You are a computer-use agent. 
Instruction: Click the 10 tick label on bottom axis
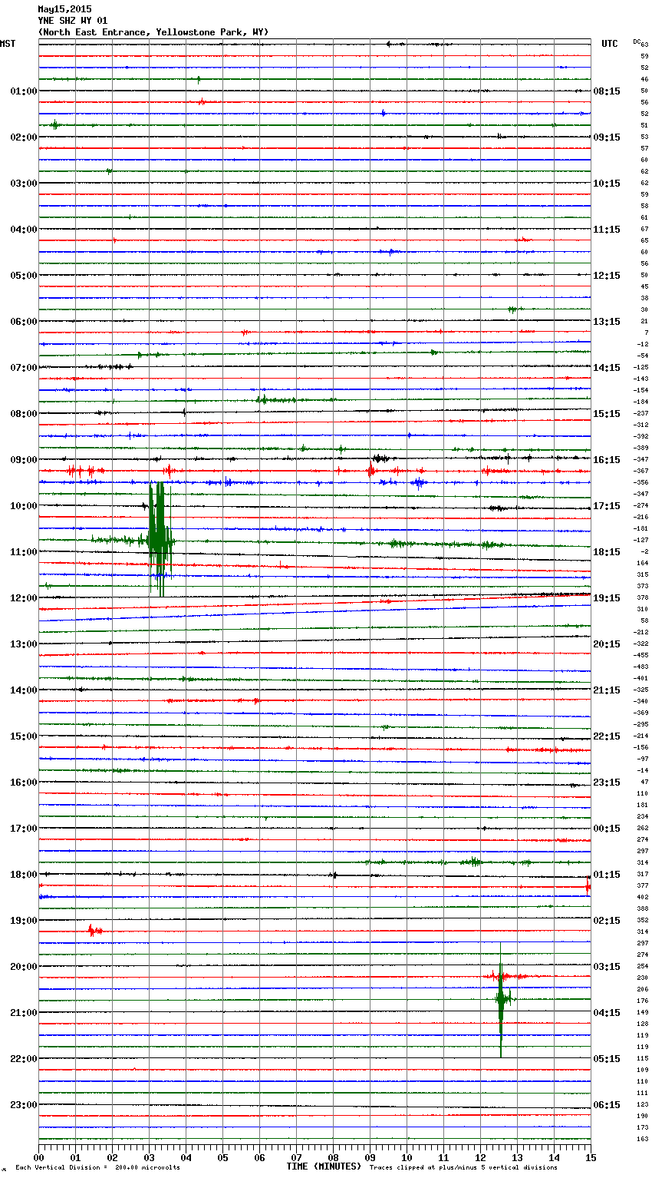(407, 1157)
